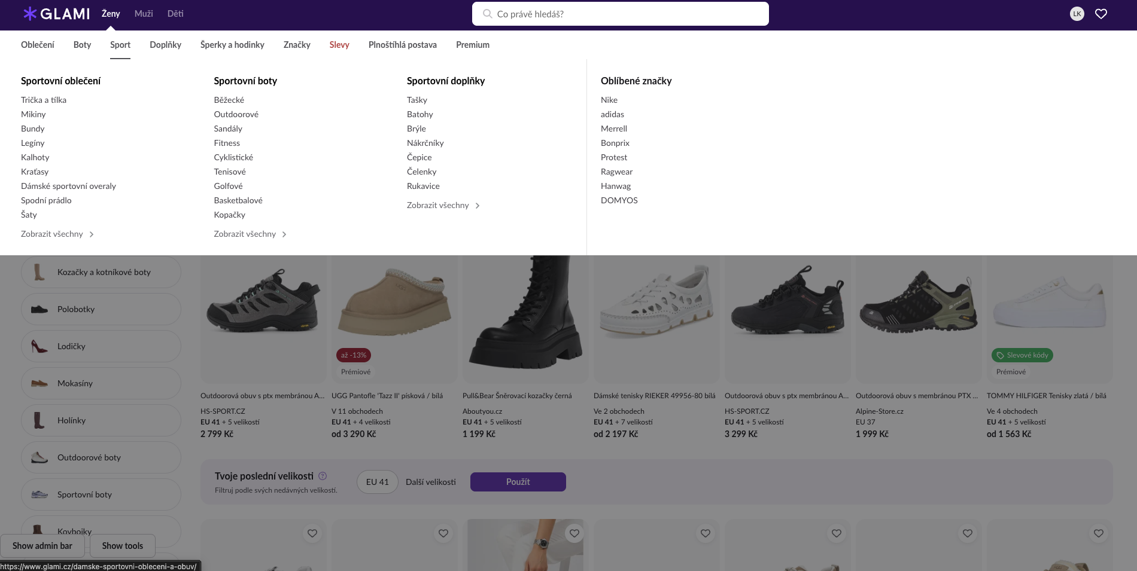Favorite the first product in bottom row
1137x571 pixels.
click(312, 533)
